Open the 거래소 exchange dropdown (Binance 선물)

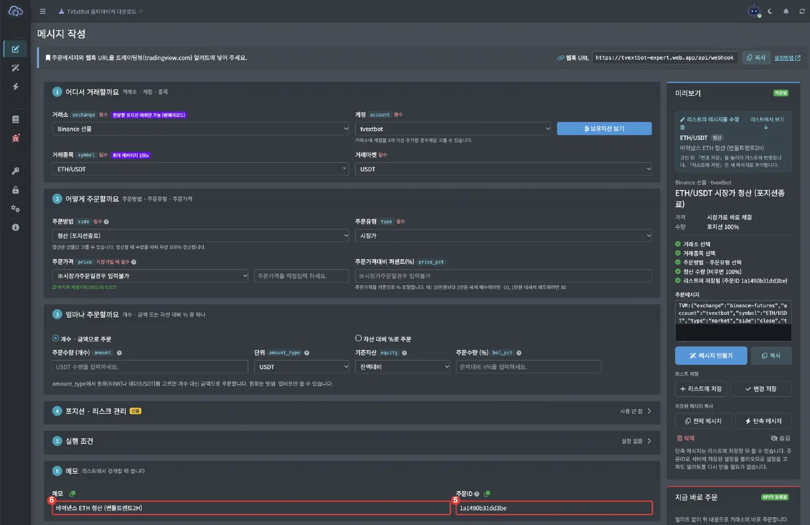(x=201, y=129)
